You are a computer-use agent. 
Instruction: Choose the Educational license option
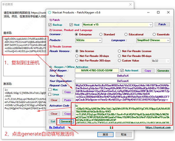pyautogui.click(x=126, y=34)
